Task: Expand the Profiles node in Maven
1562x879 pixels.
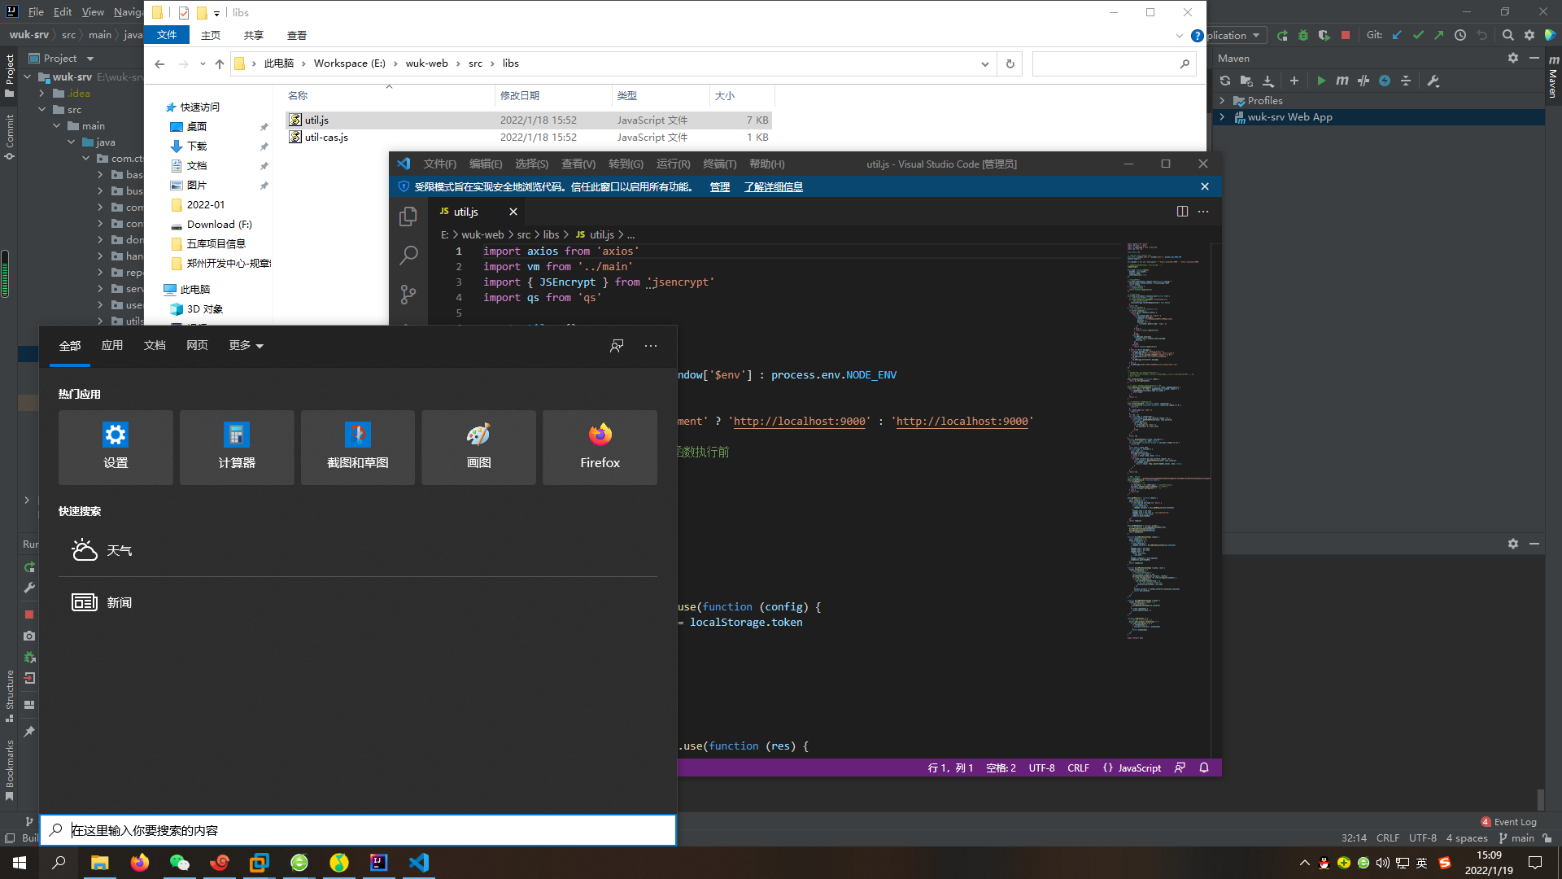Action: (1222, 101)
